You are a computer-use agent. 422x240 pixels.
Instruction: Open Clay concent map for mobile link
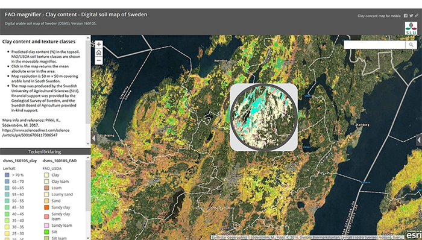[x=379, y=16]
